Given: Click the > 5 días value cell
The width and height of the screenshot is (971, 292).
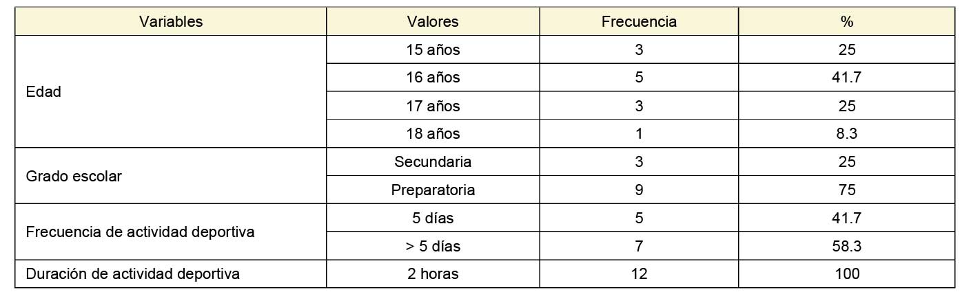Looking at the screenshot, I should coord(433,246).
